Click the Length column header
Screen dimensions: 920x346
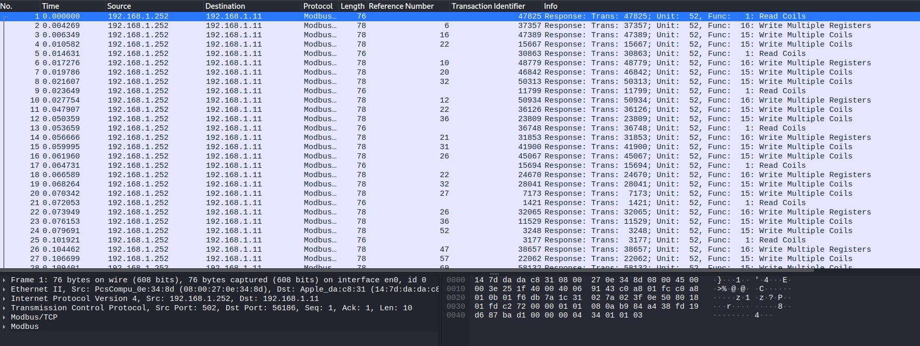click(x=353, y=6)
